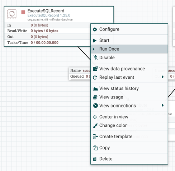Click the Replay last event icon

point(95,78)
